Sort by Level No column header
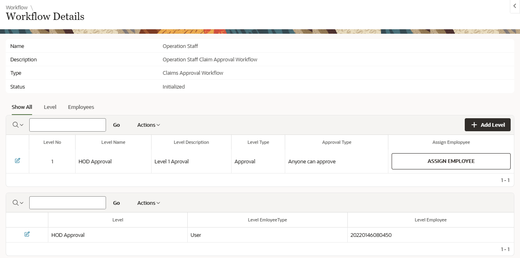Image resolution: width=520 pixels, height=258 pixels. click(x=52, y=143)
